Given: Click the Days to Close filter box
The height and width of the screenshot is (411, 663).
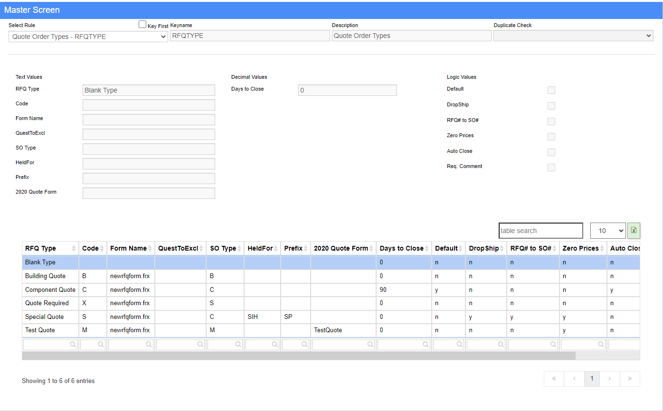Looking at the screenshot, I should coord(404,345).
